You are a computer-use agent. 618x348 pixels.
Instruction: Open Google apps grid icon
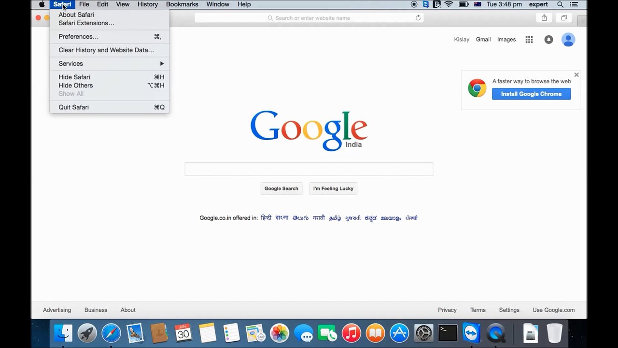pos(529,40)
